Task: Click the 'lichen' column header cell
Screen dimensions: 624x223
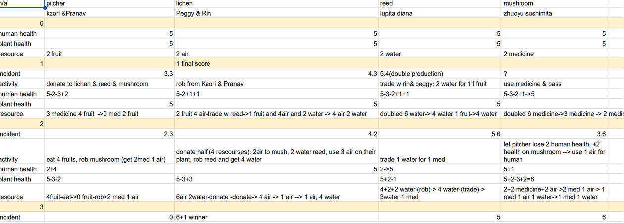Action: (x=276, y=3)
